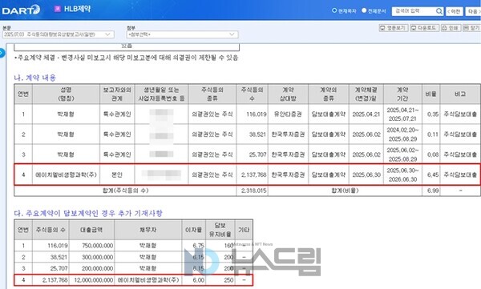Click the total shares 2,318,015
This screenshot has width=481, height=289.
pyautogui.click(x=253, y=191)
